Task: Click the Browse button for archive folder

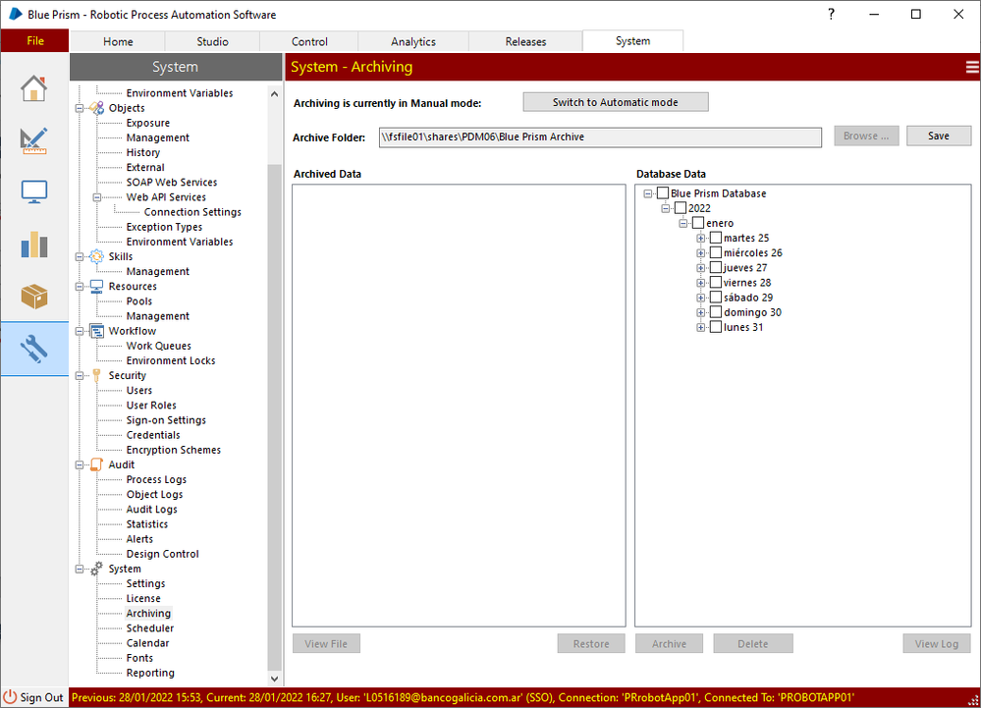Action: (866, 136)
